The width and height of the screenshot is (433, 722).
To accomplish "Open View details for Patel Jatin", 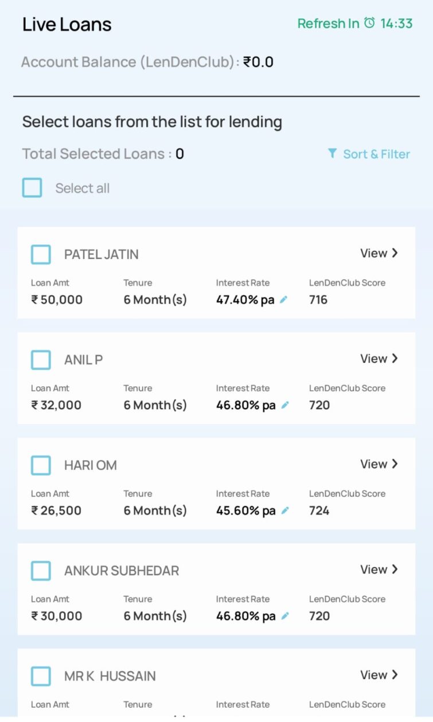I will (379, 253).
